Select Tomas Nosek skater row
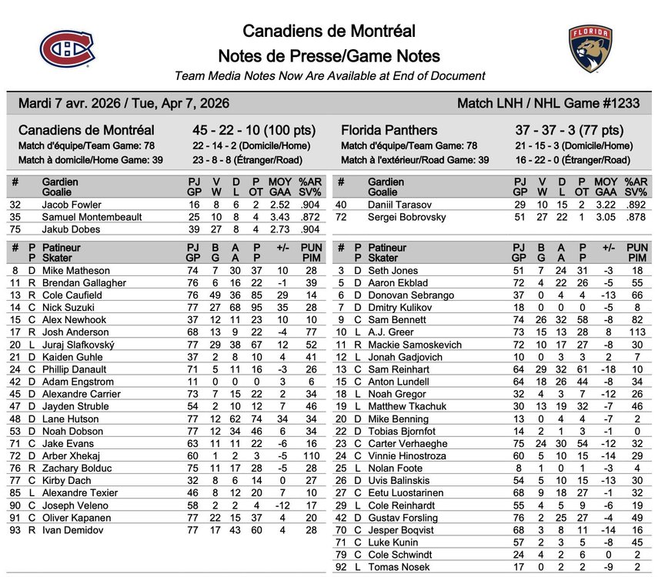The width and height of the screenshot is (658, 577). 492,567
